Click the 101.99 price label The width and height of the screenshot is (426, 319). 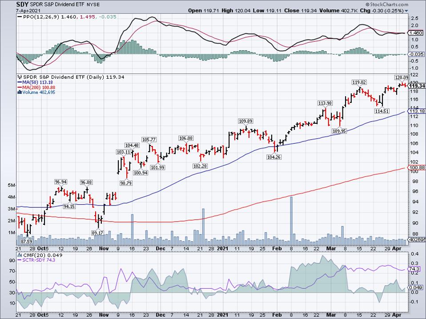click(157, 167)
